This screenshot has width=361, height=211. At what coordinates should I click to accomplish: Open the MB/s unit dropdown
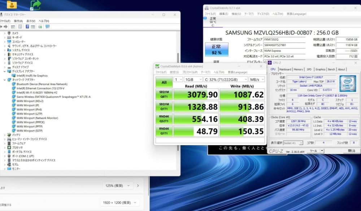point(257,79)
